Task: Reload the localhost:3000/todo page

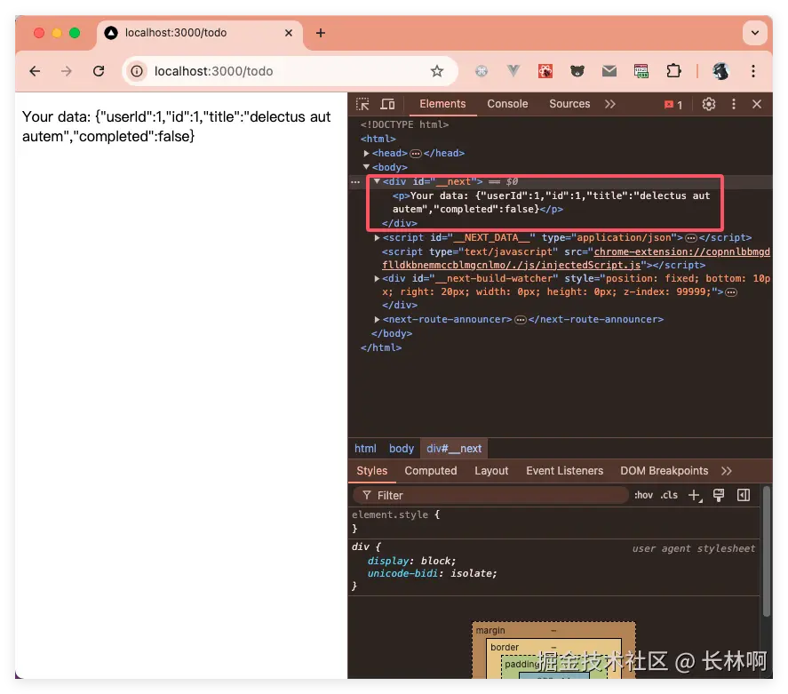Action: 99,71
